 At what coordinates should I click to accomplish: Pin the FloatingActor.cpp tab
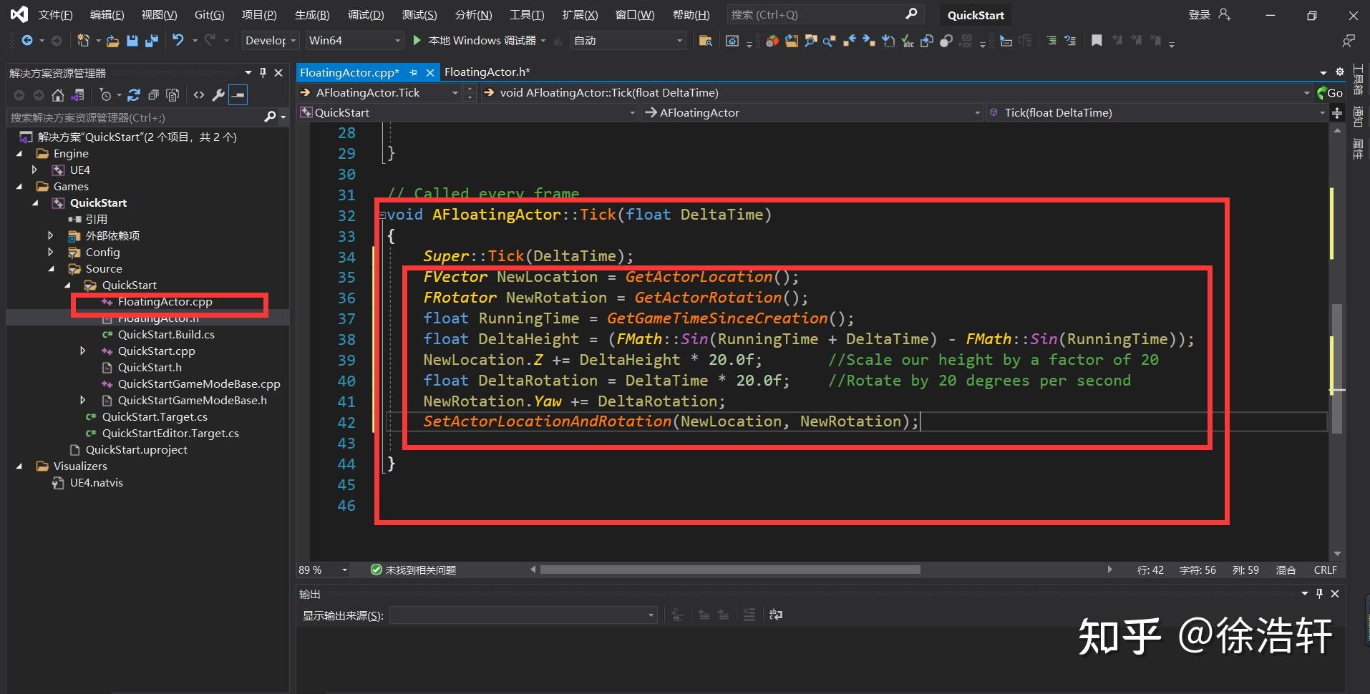413,72
